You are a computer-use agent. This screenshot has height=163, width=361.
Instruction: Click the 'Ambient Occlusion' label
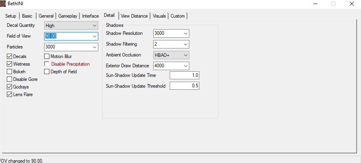(124, 55)
